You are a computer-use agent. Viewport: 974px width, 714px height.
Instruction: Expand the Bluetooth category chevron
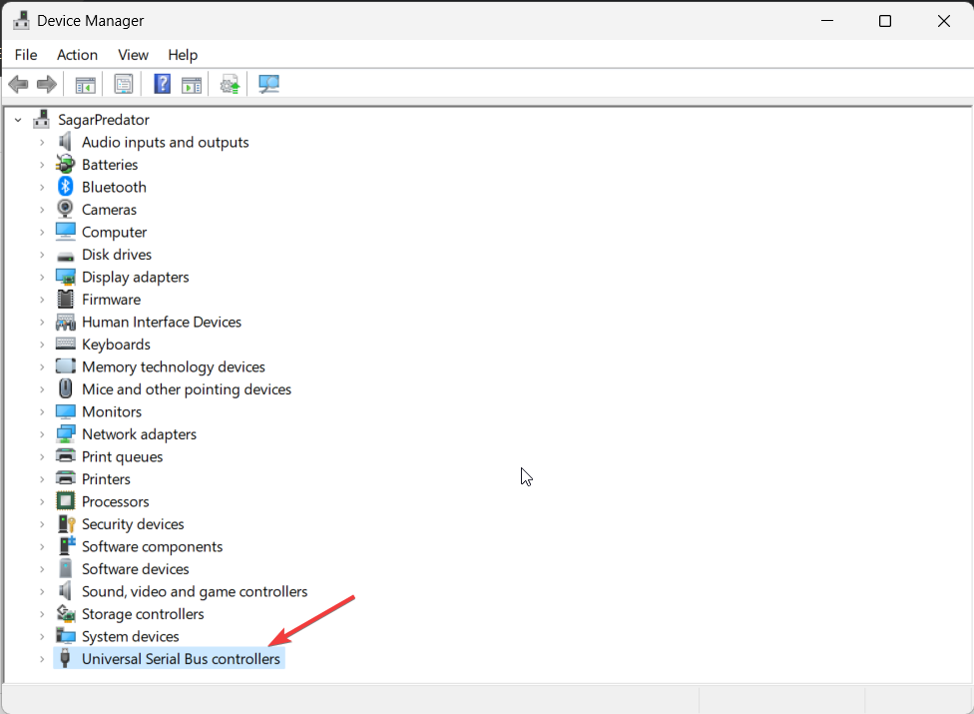42,187
